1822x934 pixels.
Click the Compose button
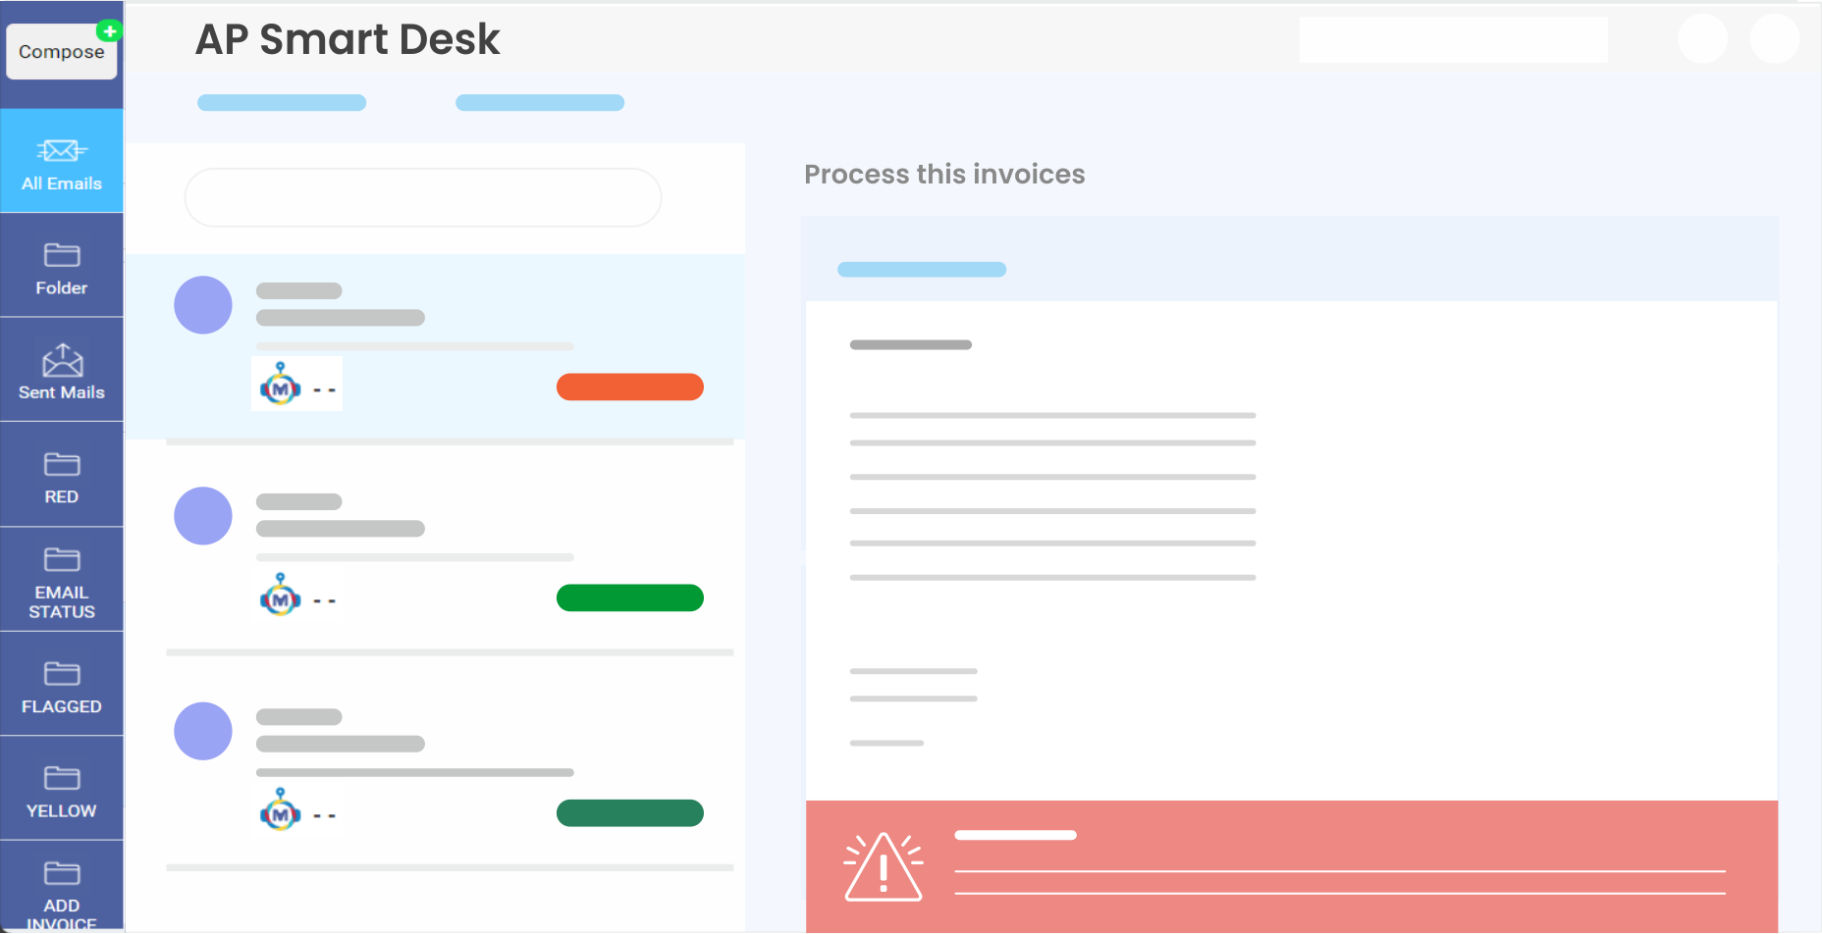tap(61, 52)
